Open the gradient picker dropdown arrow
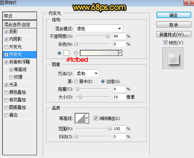The image size is (194, 158). tap(120, 53)
